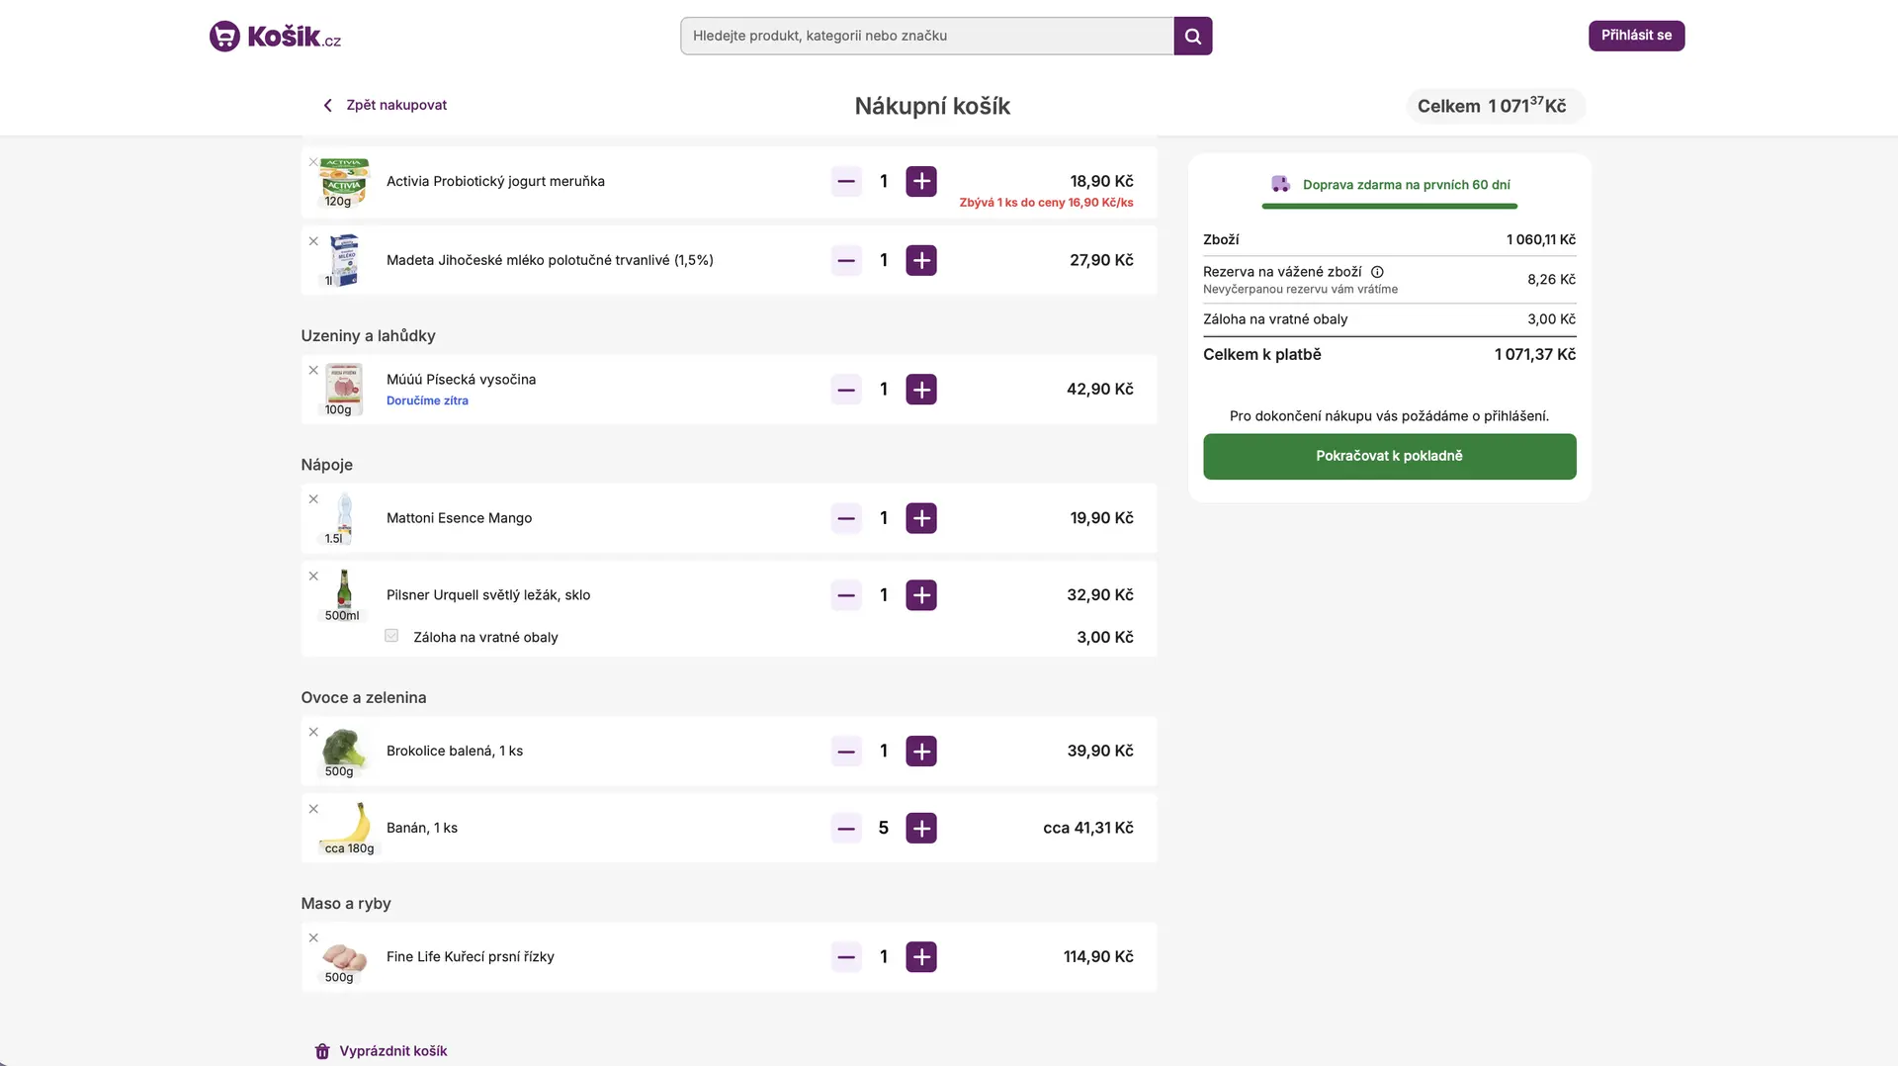Focus the product search input field
Viewport: 1898px width, 1066px height.
tap(927, 36)
